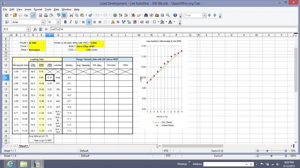Open the Borders dropdown arrow
This screenshot has height=168, width=300.
coord(158,22)
